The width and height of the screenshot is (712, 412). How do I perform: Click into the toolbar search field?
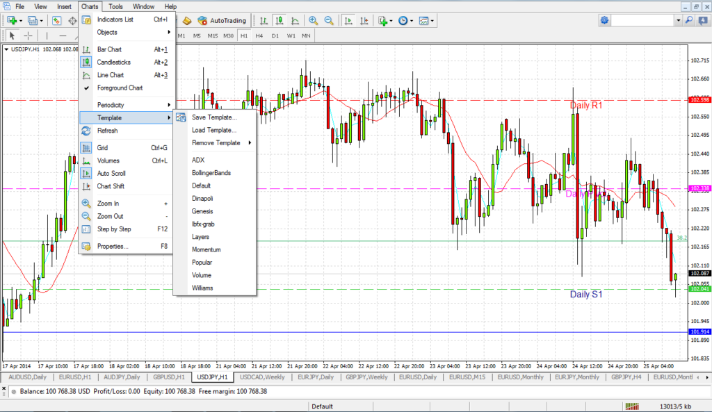click(x=642, y=20)
